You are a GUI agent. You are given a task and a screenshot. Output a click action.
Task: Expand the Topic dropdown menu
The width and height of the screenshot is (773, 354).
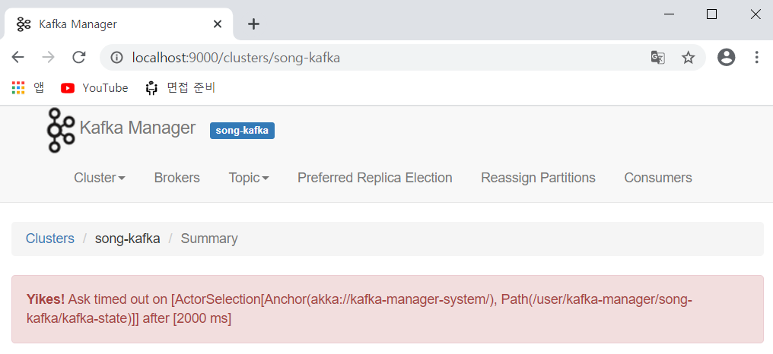[x=249, y=178]
